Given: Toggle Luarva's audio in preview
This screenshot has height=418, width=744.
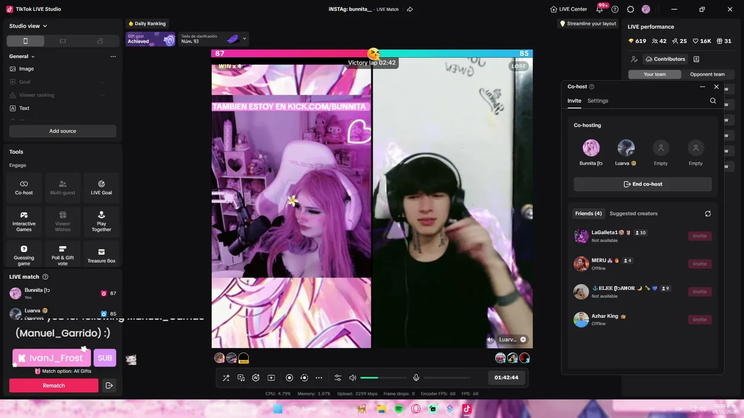Looking at the screenshot, I should pyautogui.click(x=490, y=340).
